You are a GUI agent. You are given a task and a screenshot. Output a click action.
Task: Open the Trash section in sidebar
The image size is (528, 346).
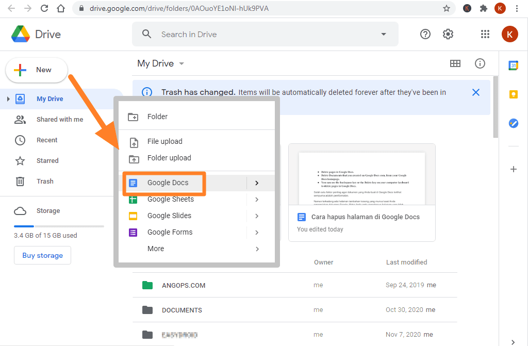(45, 181)
